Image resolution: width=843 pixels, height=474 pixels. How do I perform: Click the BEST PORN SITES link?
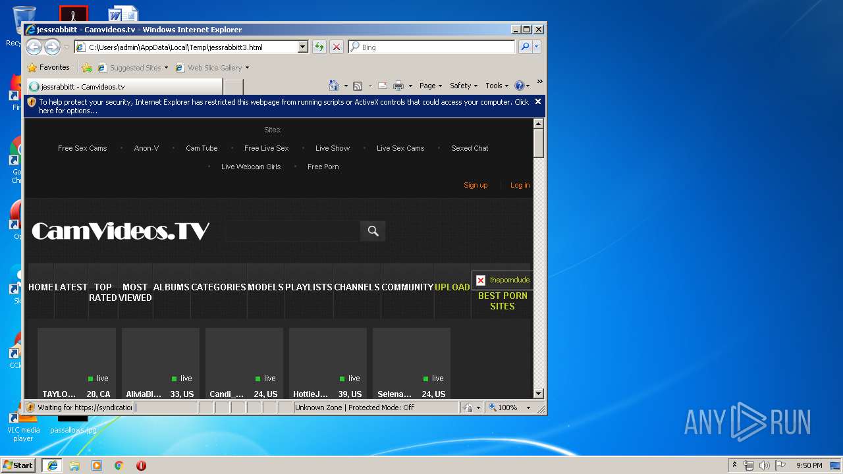click(x=503, y=301)
